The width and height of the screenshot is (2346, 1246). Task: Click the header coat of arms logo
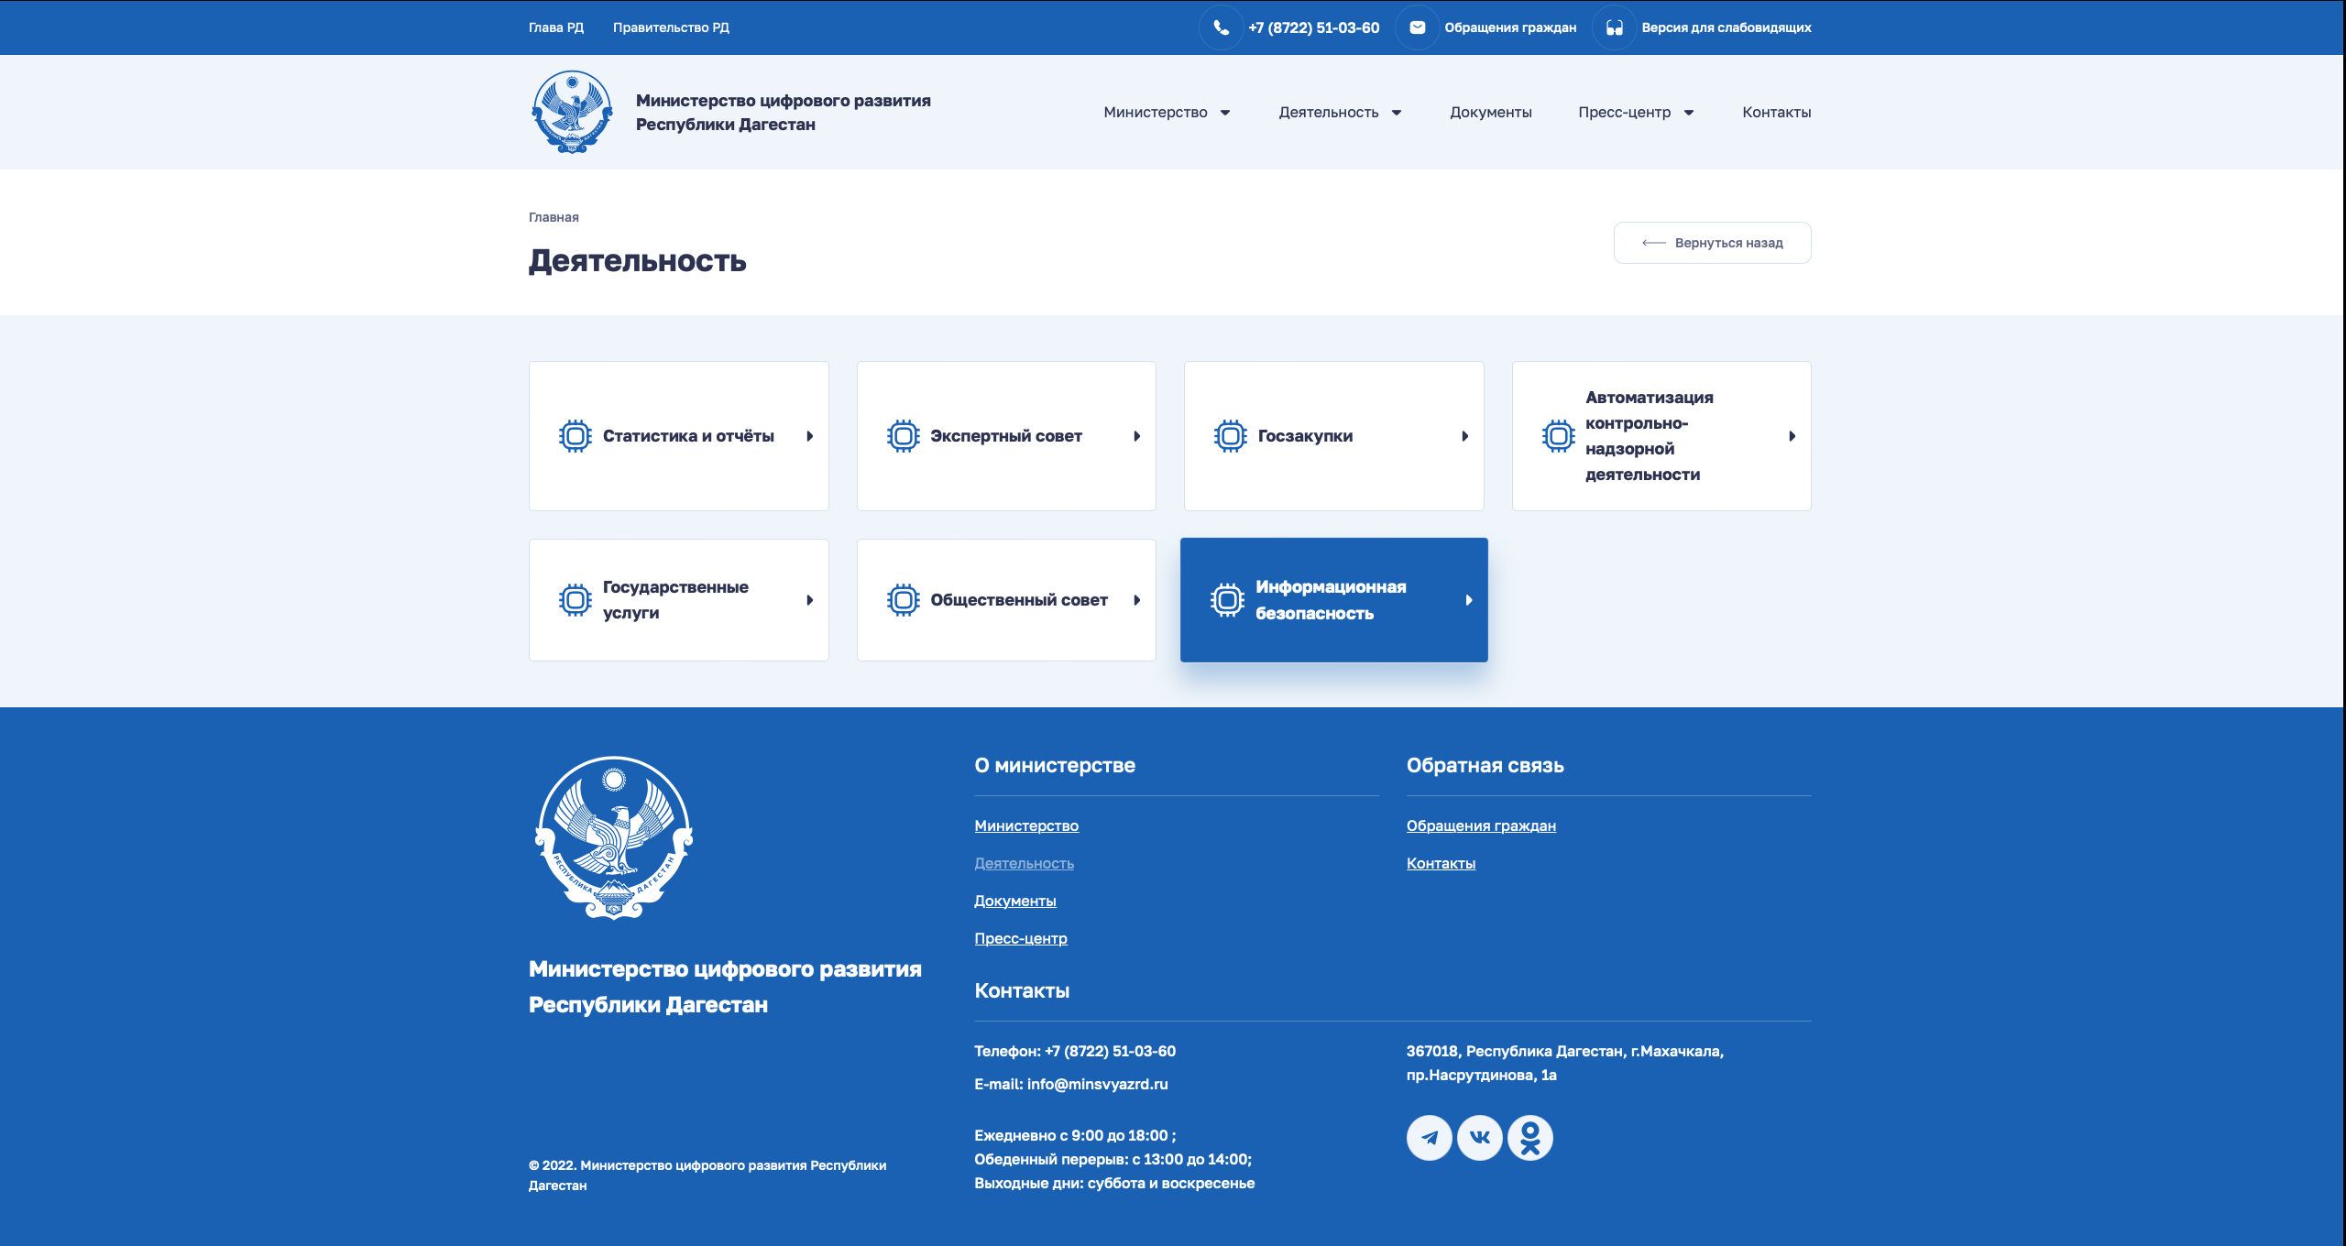[x=572, y=112]
